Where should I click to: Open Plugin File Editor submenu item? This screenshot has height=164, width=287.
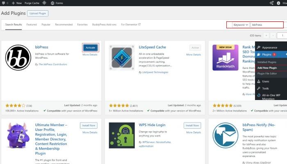[267, 73]
